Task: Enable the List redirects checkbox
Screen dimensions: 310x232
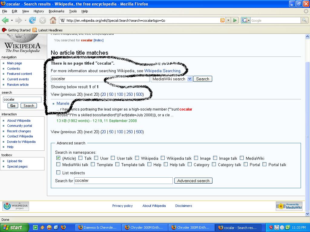Action: tap(58, 172)
